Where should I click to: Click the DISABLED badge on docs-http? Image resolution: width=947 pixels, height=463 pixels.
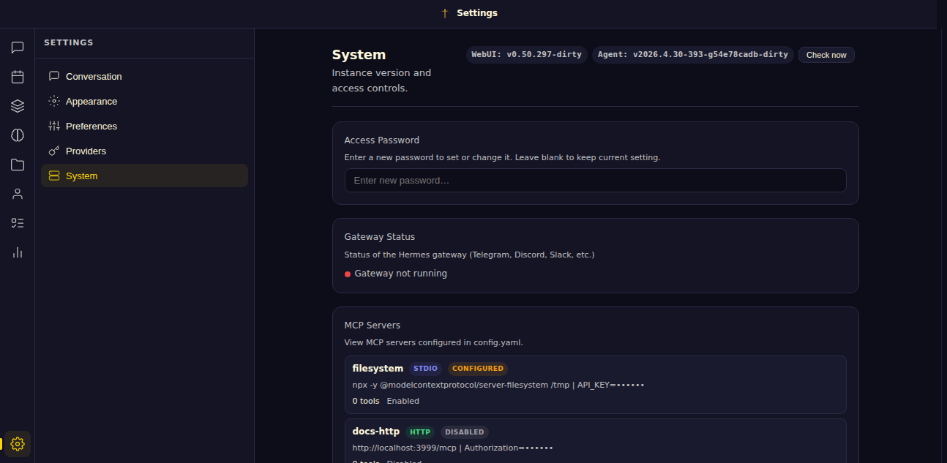pos(465,432)
